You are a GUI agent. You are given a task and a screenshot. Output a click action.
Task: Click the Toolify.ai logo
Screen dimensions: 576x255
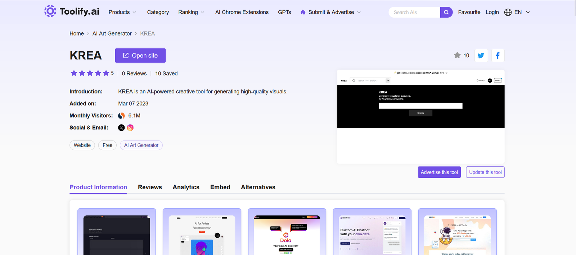(x=72, y=11)
